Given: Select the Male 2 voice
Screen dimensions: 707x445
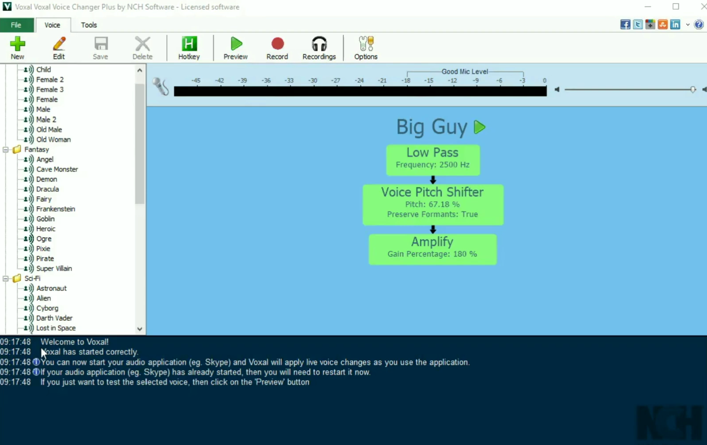Looking at the screenshot, I should (x=46, y=120).
